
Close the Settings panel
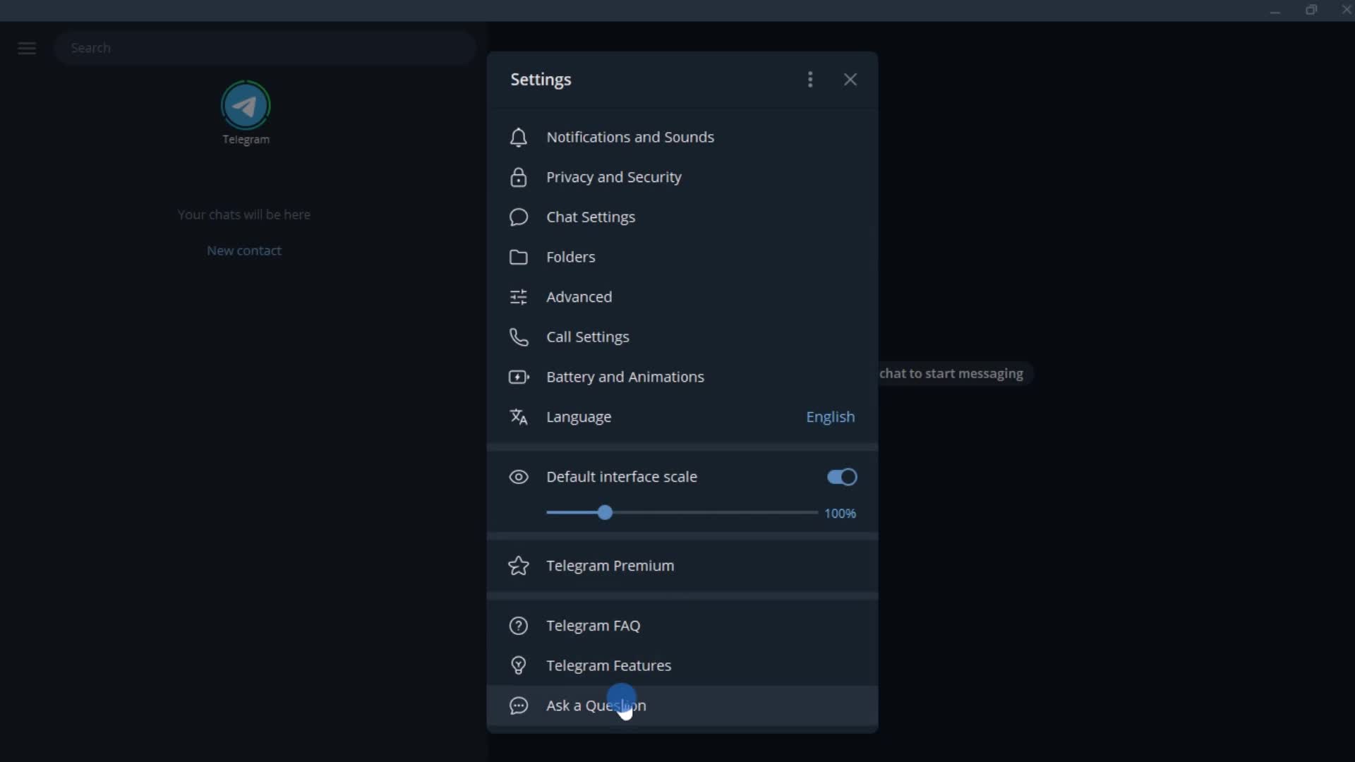[850, 80]
